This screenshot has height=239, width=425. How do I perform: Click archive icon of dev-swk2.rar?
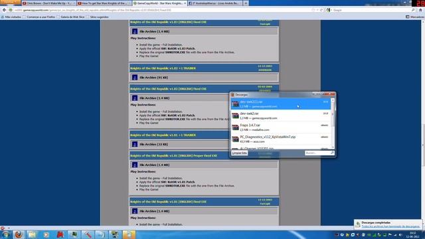235,116
